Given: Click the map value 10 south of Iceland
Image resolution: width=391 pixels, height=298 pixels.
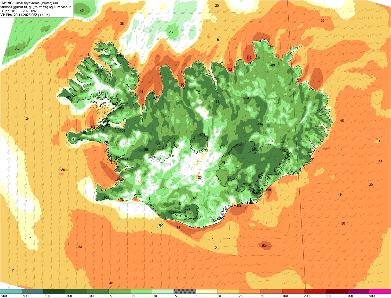Looking at the screenshot, I should point(215,247).
